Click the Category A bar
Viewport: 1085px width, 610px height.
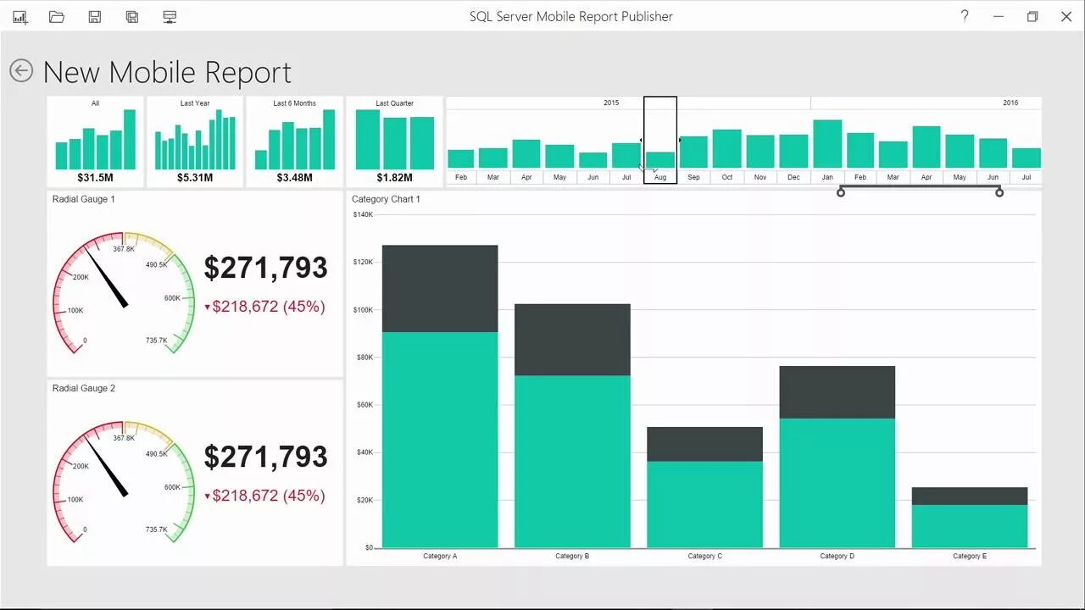[440, 396]
